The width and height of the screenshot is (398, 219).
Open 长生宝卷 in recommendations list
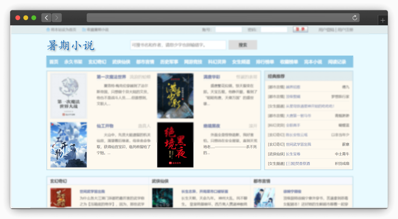(293, 154)
